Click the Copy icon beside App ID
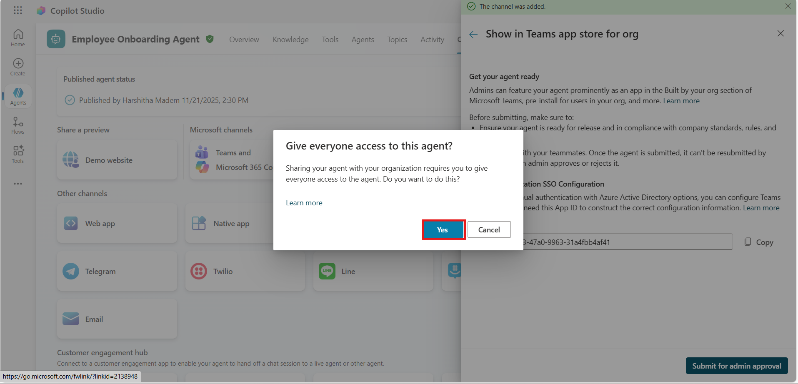The height and width of the screenshot is (384, 798). [x=748, y=242]
